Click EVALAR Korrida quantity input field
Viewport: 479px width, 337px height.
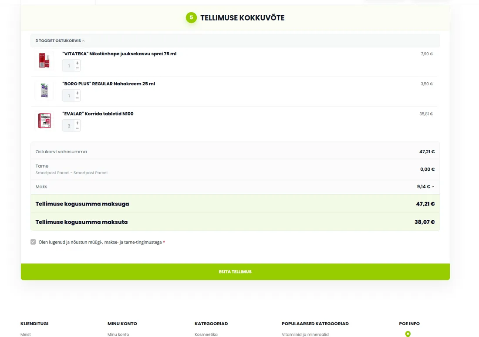[x=69, y=125]
